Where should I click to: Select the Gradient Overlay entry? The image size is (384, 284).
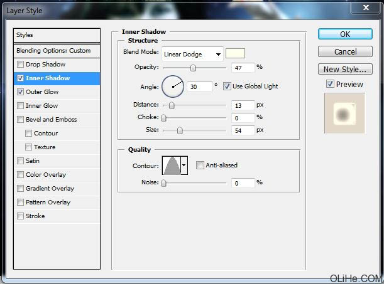point(50,189)
